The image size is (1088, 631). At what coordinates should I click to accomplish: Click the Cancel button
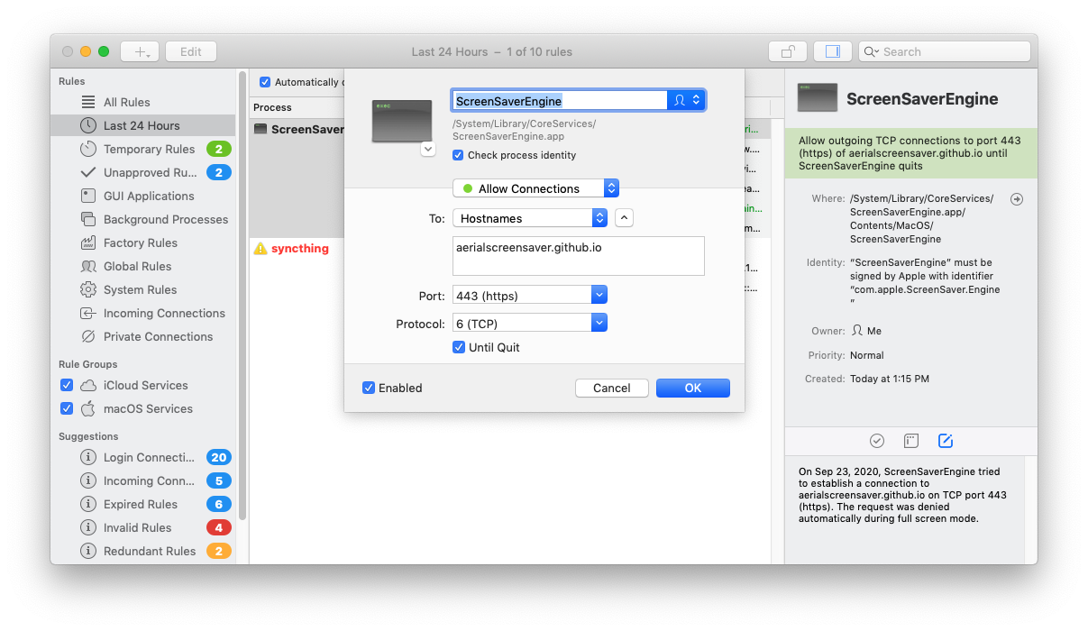click(612, 388)
